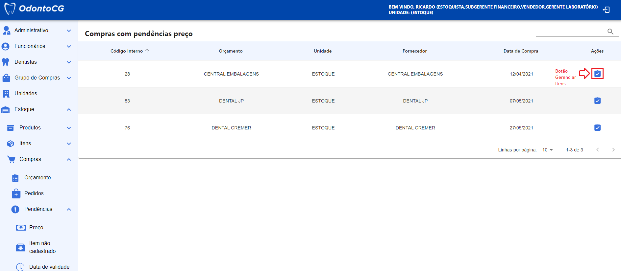
Task: Open the Orçamento menu item
Action: (x=37, y=178)
